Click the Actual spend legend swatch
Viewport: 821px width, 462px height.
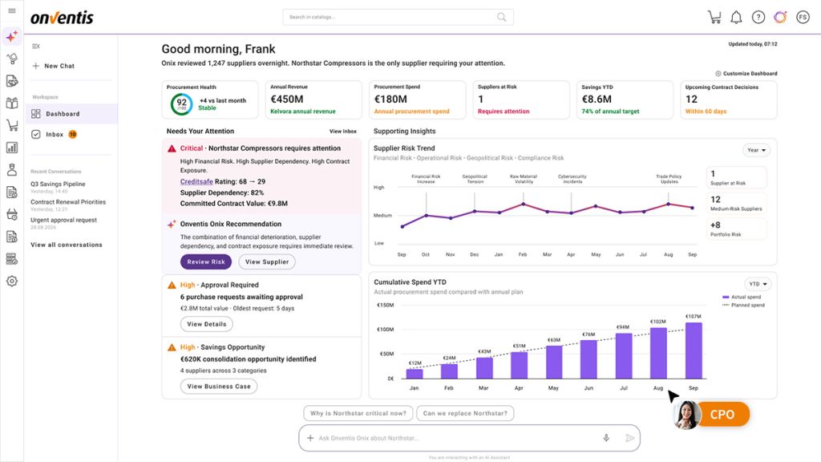tap(726, 297)
